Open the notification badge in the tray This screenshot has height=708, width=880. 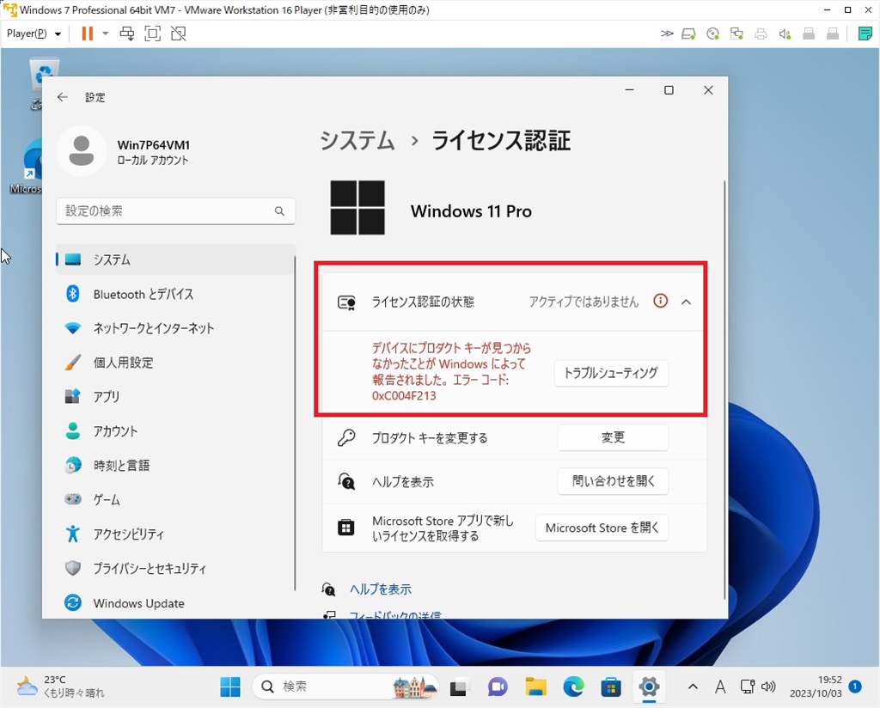click(x=855, y=687)
